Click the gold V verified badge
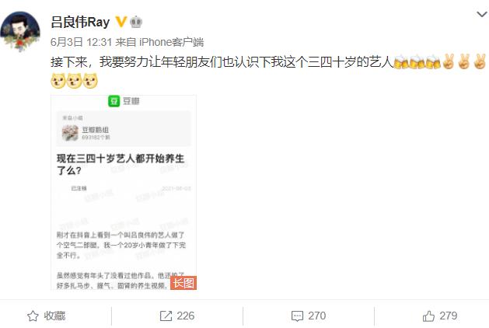This screenshot has width=489, height=328. 121,22
